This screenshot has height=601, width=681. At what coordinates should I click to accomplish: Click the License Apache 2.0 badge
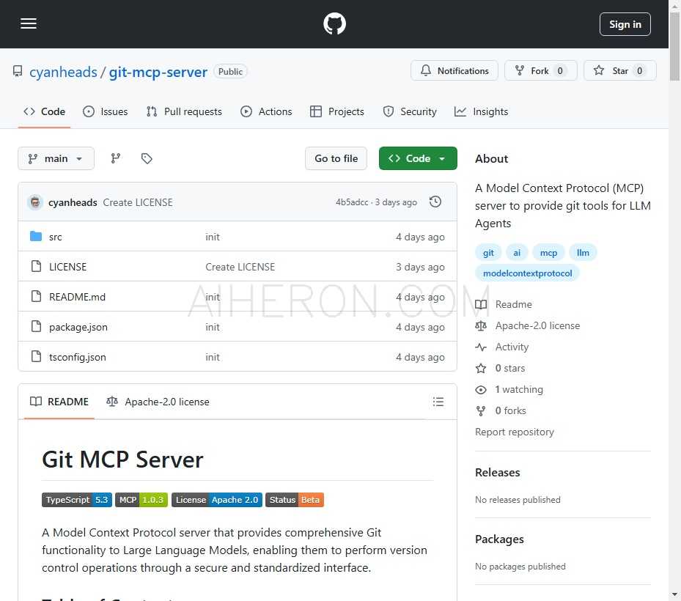(217, 500)
